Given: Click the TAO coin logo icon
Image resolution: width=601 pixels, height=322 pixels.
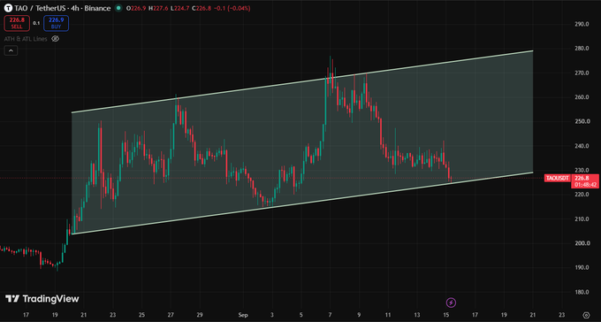Looking at the screenshot, I should click(x=8, y=8).
